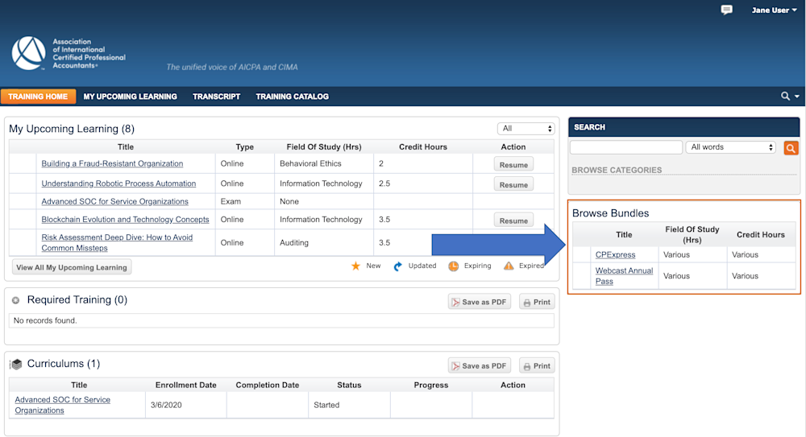Open the Transcript tab
The image size is (806, 437).
[216, 97]
